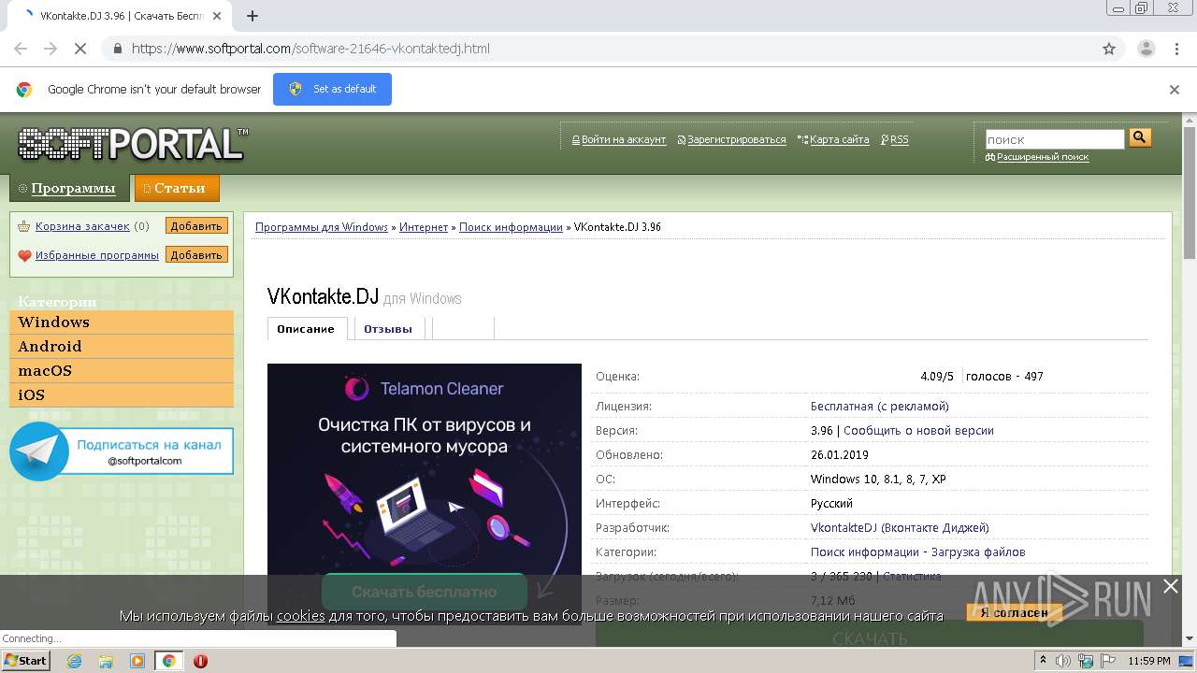Click Добавить next to Корзина закачек
The width and height of the screenshot is (1197, 673).
coord(196,226)
